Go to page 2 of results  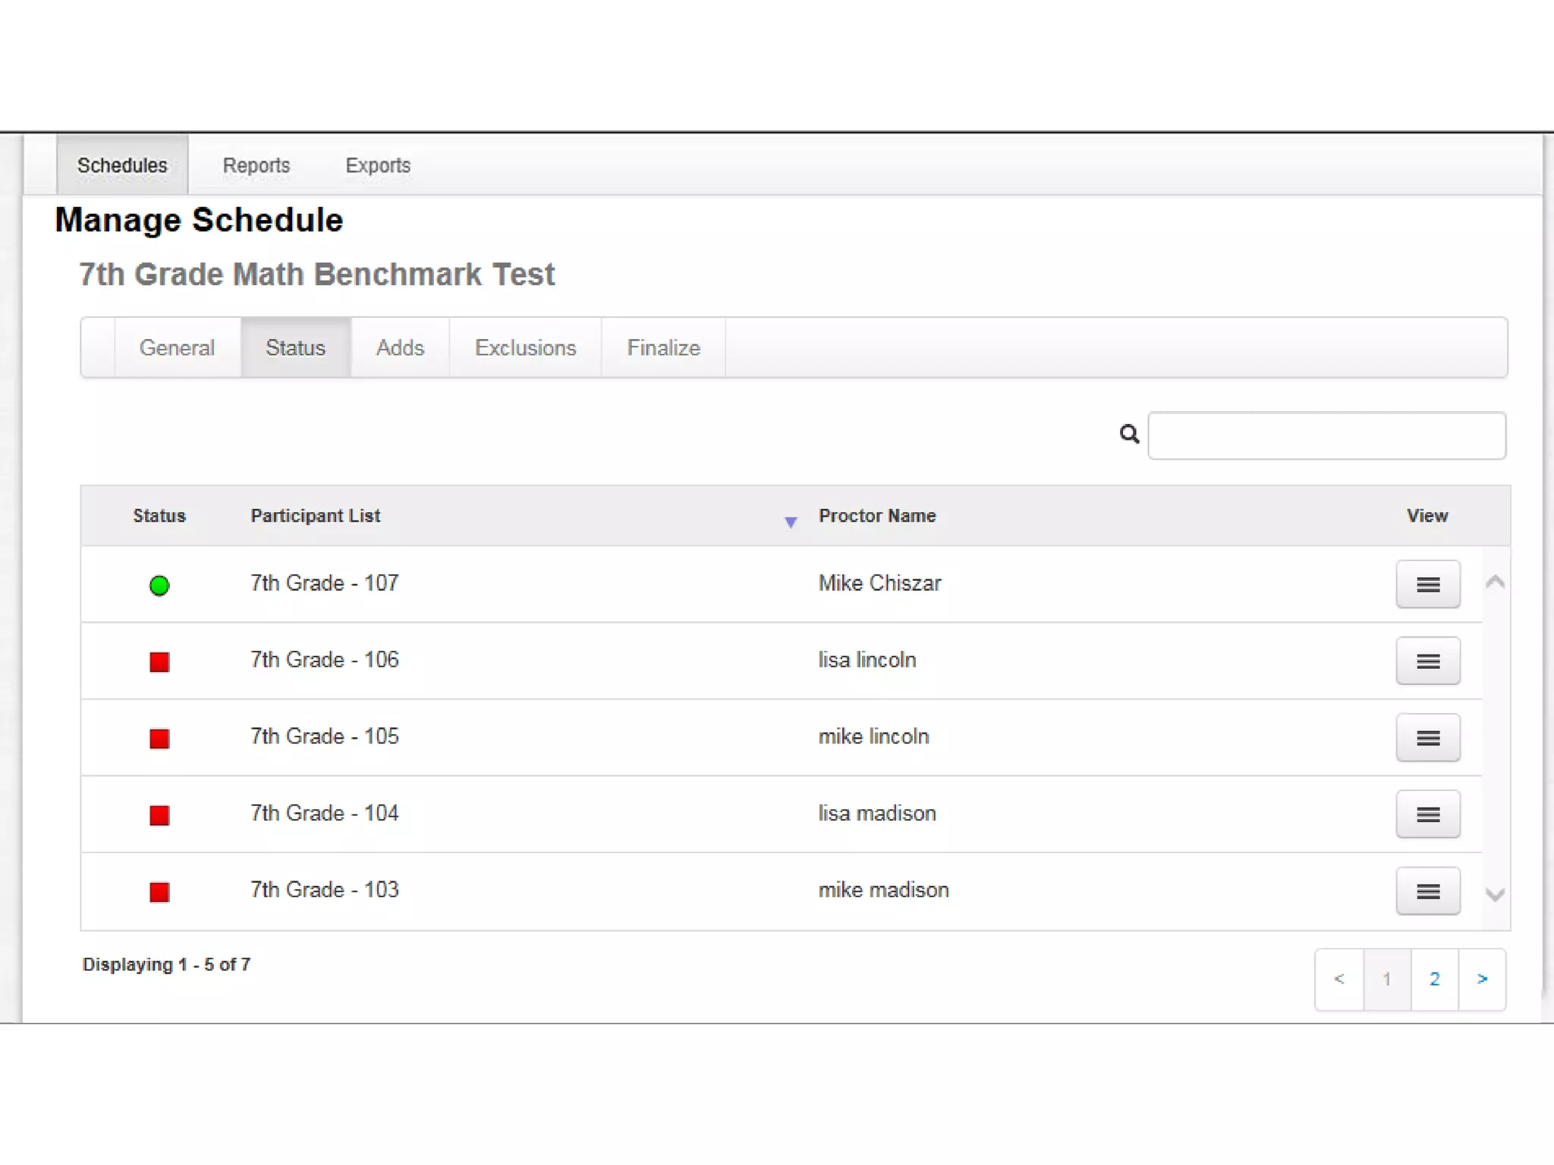click(1434, 979)
